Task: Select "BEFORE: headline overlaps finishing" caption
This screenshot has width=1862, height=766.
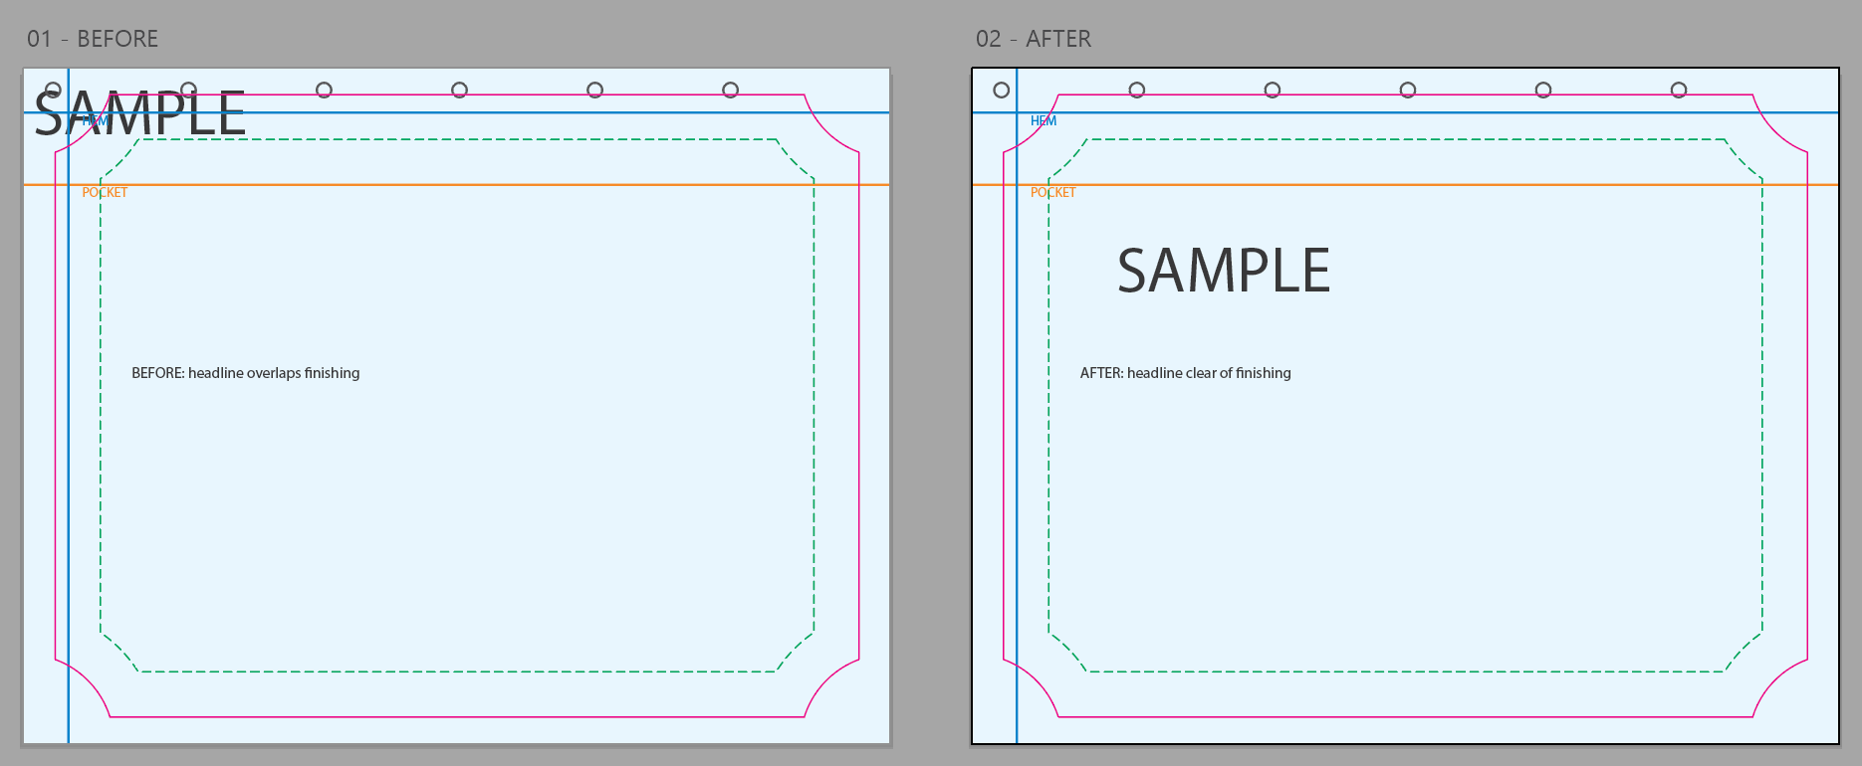Action: (246, 373)
